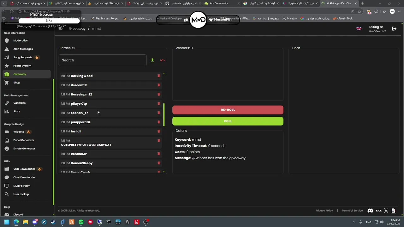This screenshot has width=404, height=227.
Task: Delete the DemonSleepy entry
Action: (158, 163)
